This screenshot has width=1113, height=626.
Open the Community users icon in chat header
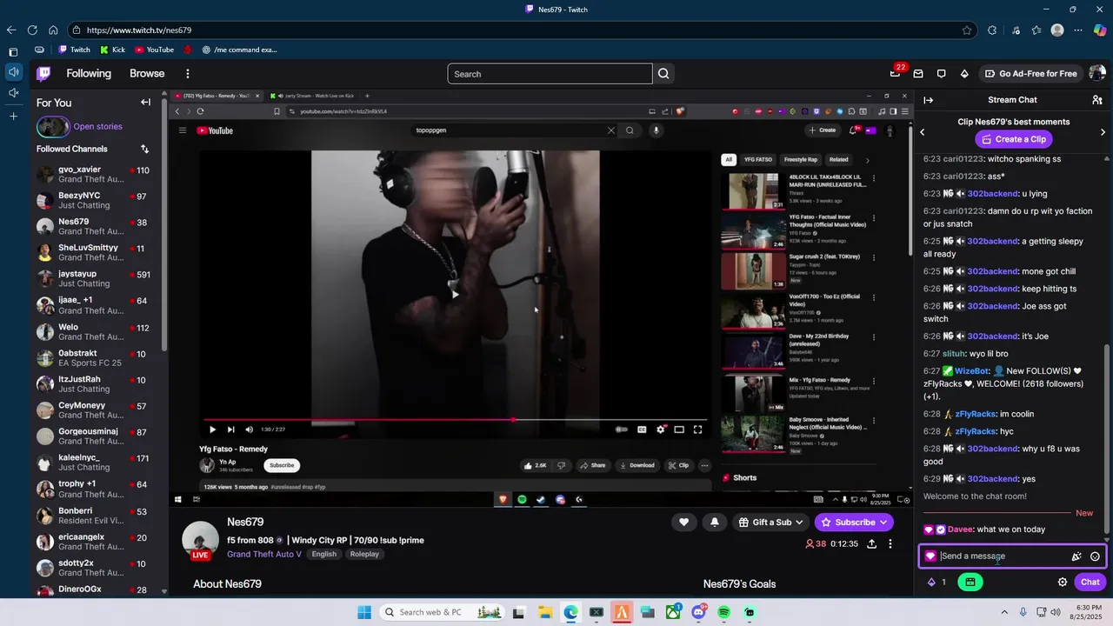click(1097, 100)
